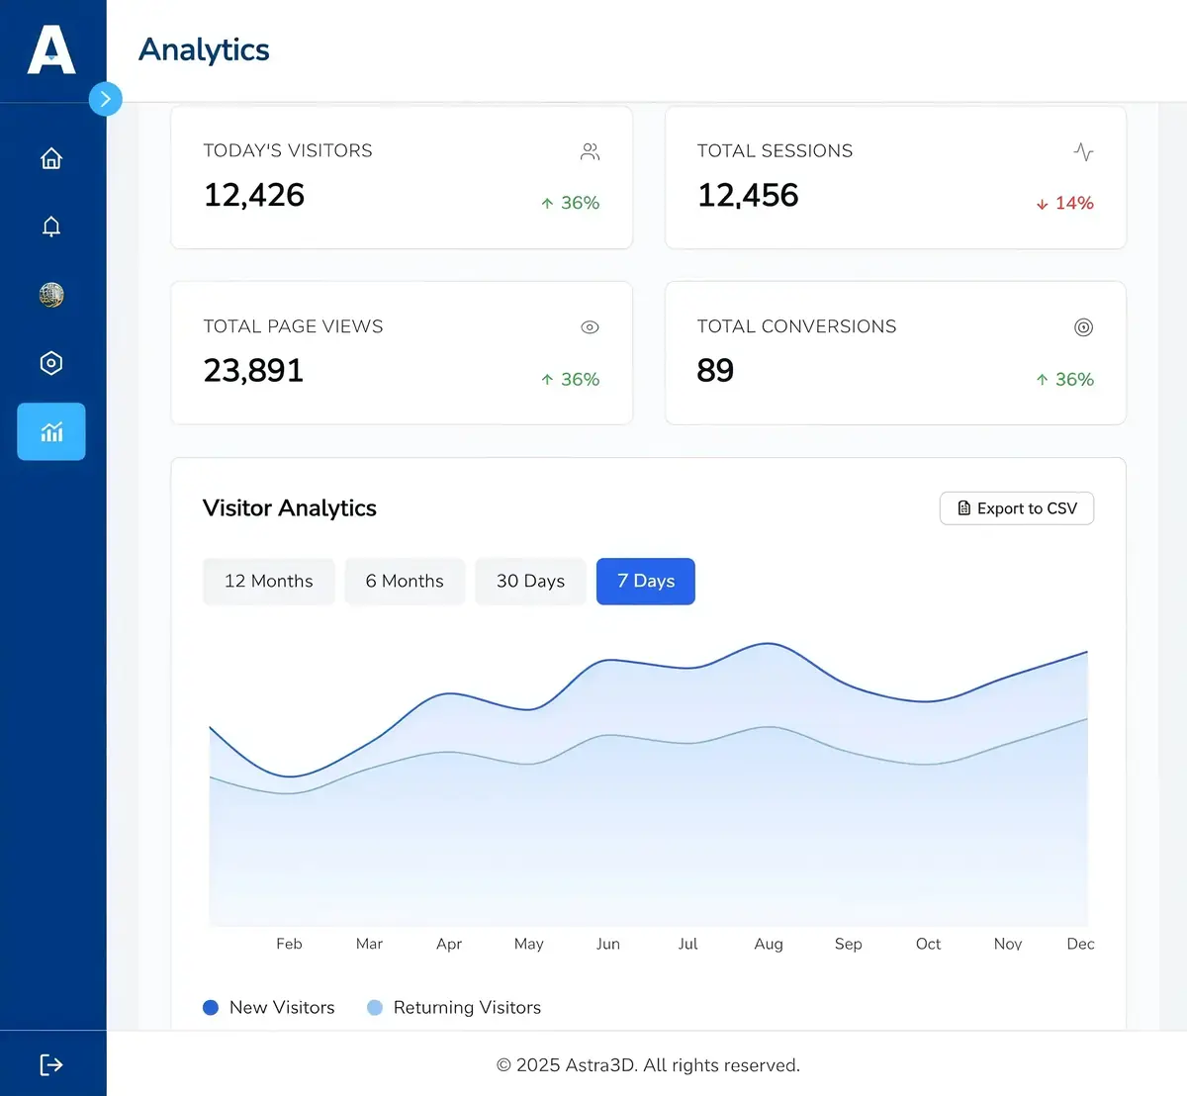Click the Feb label on the chart axis

(289, 944)
